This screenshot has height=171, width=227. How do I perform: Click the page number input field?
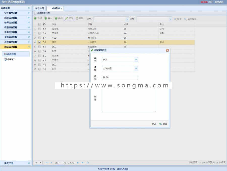[60, 163]
